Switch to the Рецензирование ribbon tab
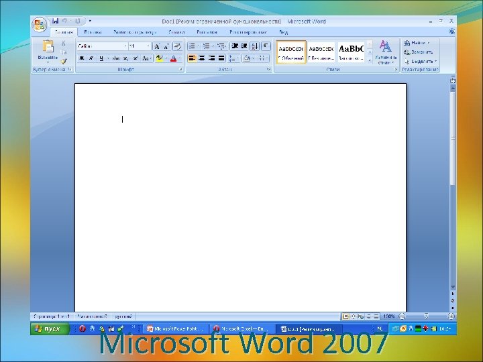Image resolution: width=483 pixels, height=362 pixels. pyautogui.click(x=248, y=32)
